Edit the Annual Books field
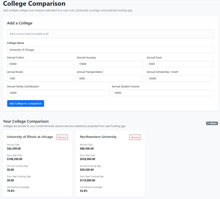 [x=41, y=78]
